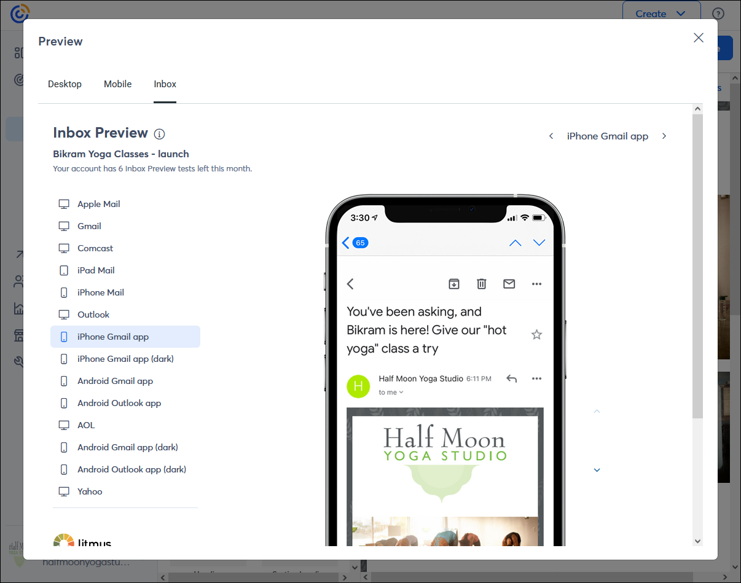
Task: Click the Constant Contact logo
Action: coord(20,13)
